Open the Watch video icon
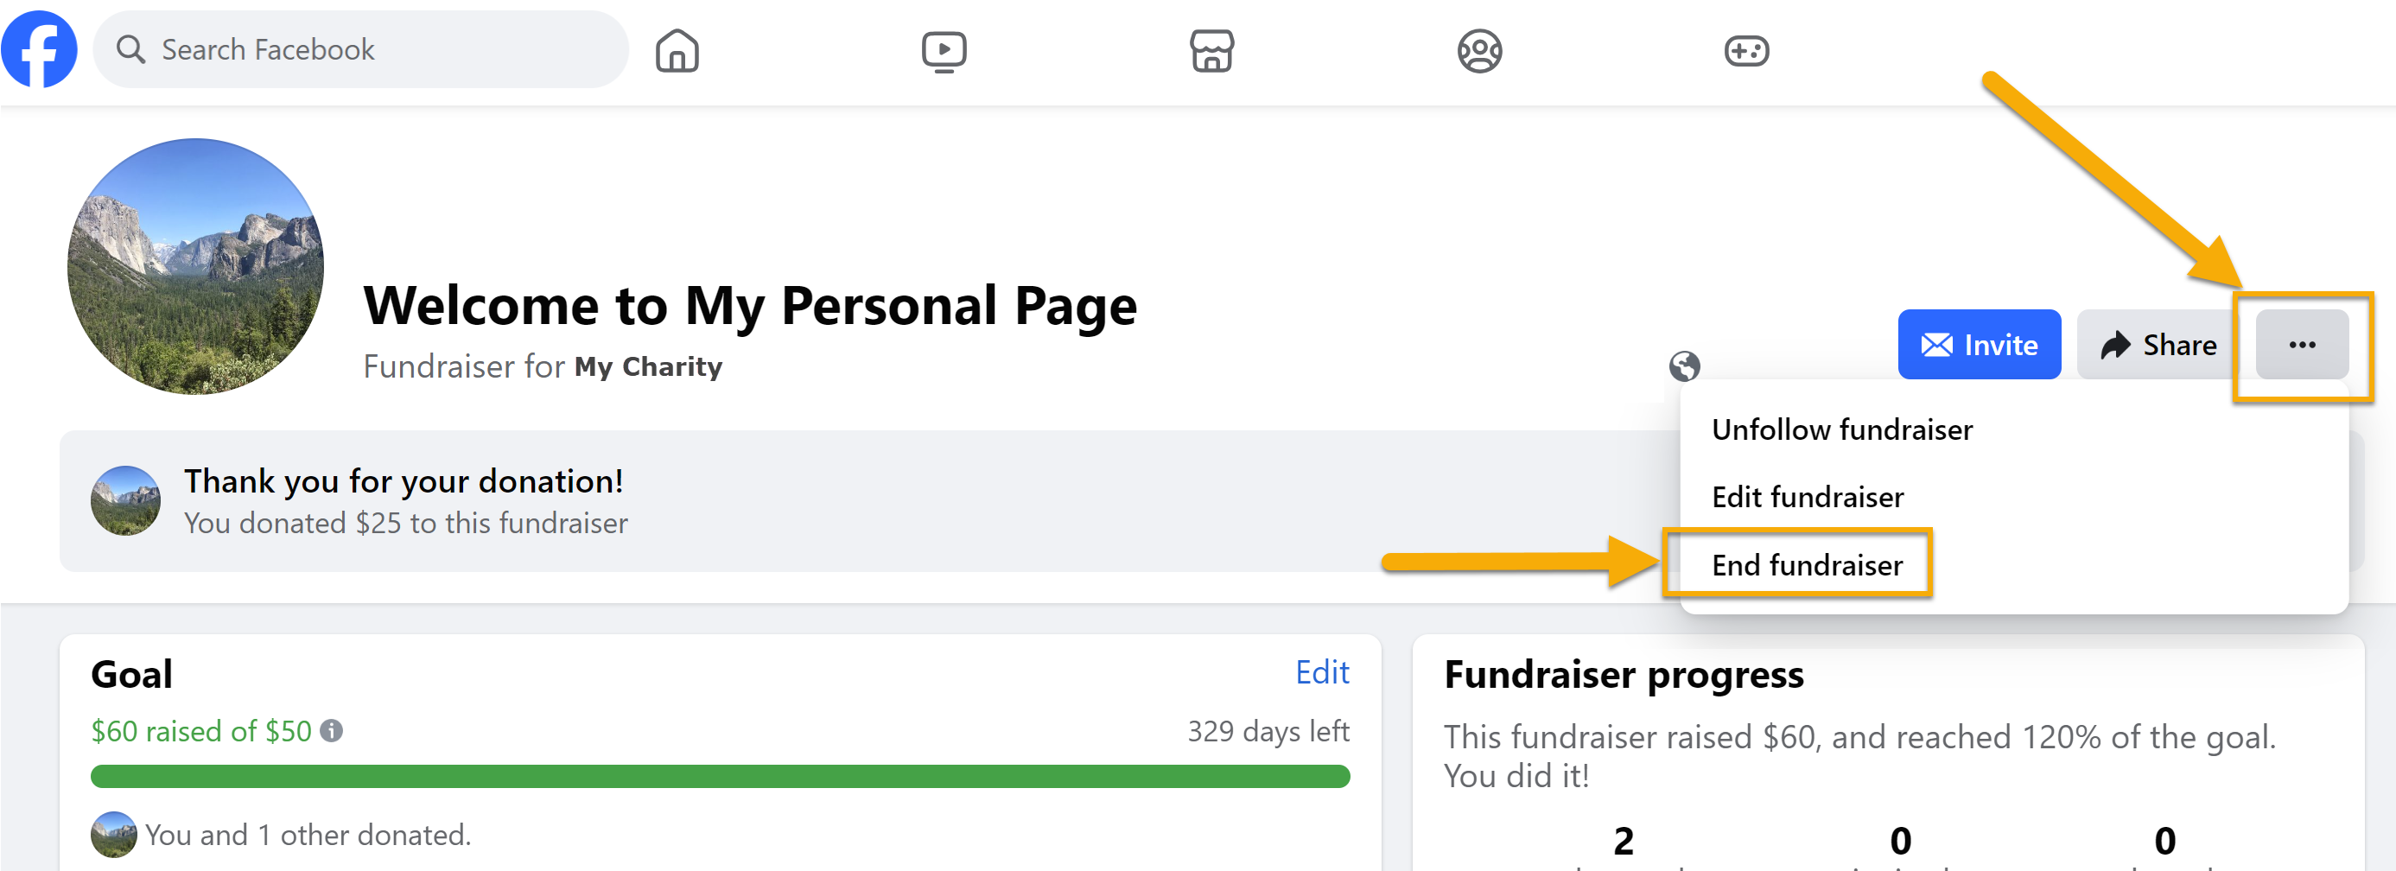This screenshot has width=2396, height=871. (x=944, y=50)
